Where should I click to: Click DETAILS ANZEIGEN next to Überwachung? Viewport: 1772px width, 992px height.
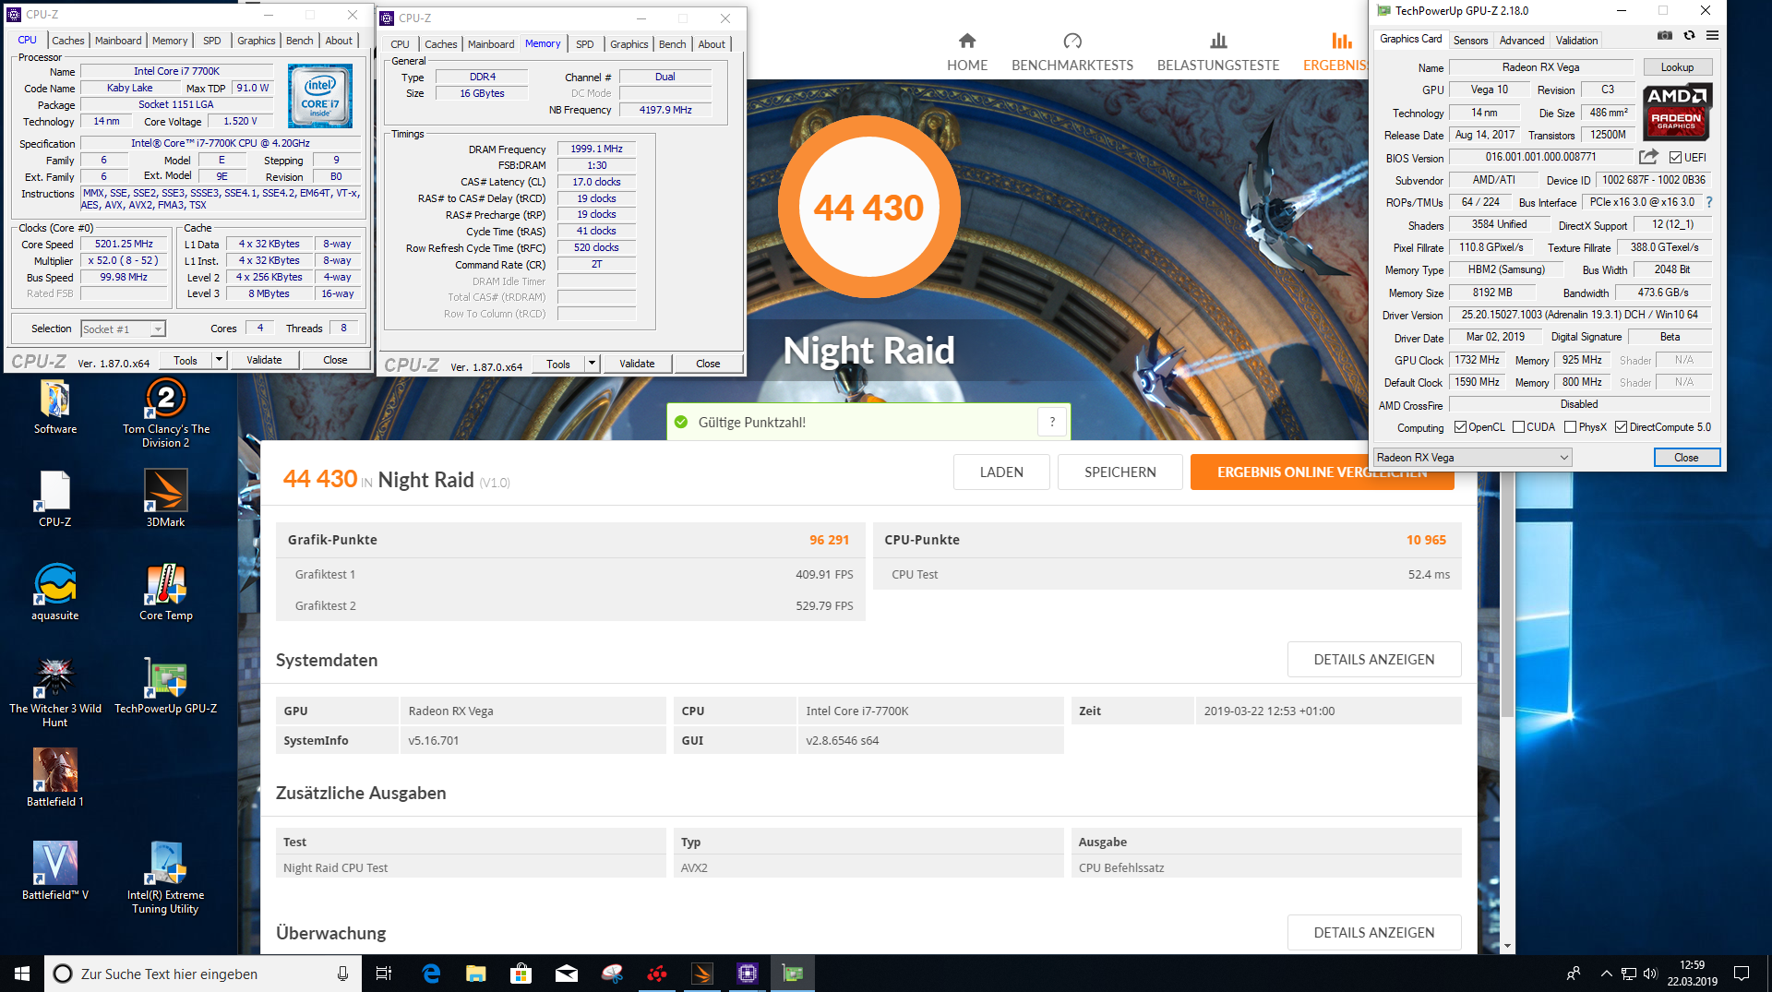pyautogui.click(x=1374, y=932)
